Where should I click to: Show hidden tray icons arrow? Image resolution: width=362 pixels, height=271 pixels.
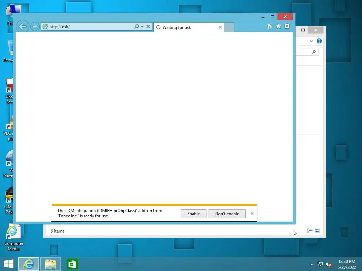312,264
